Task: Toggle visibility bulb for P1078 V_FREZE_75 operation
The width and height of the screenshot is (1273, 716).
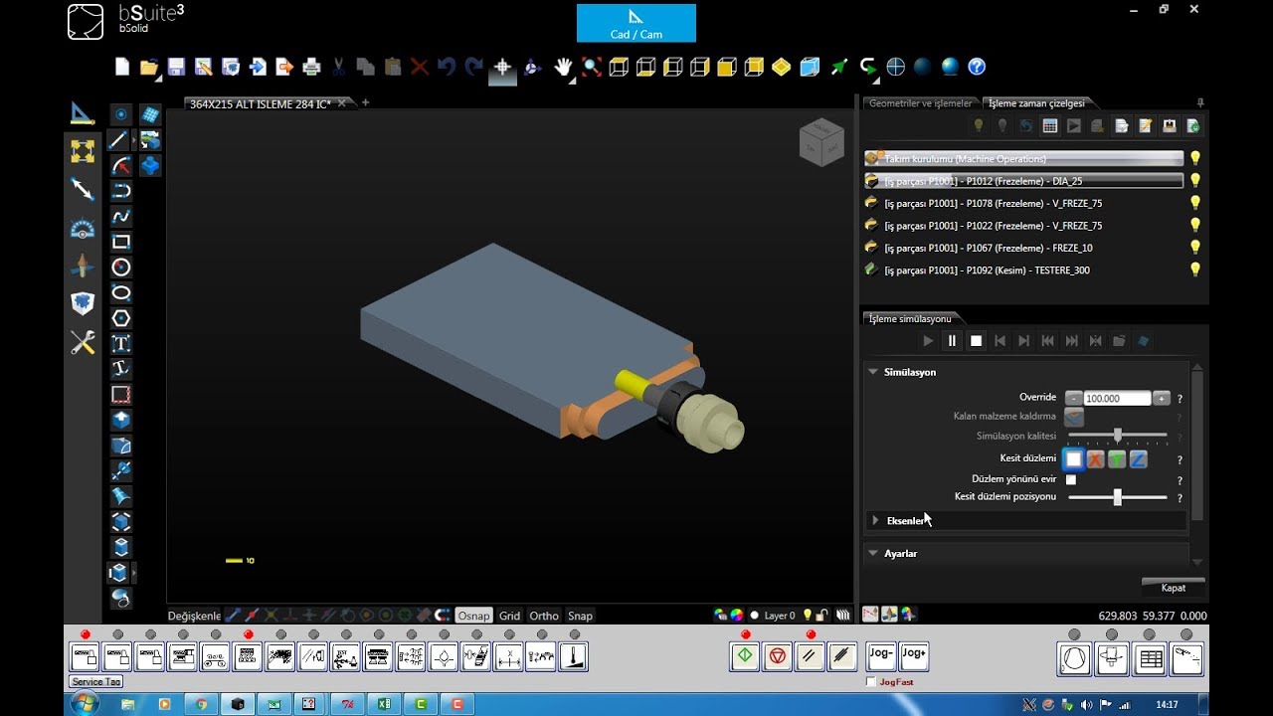Action: point(1195,203)
